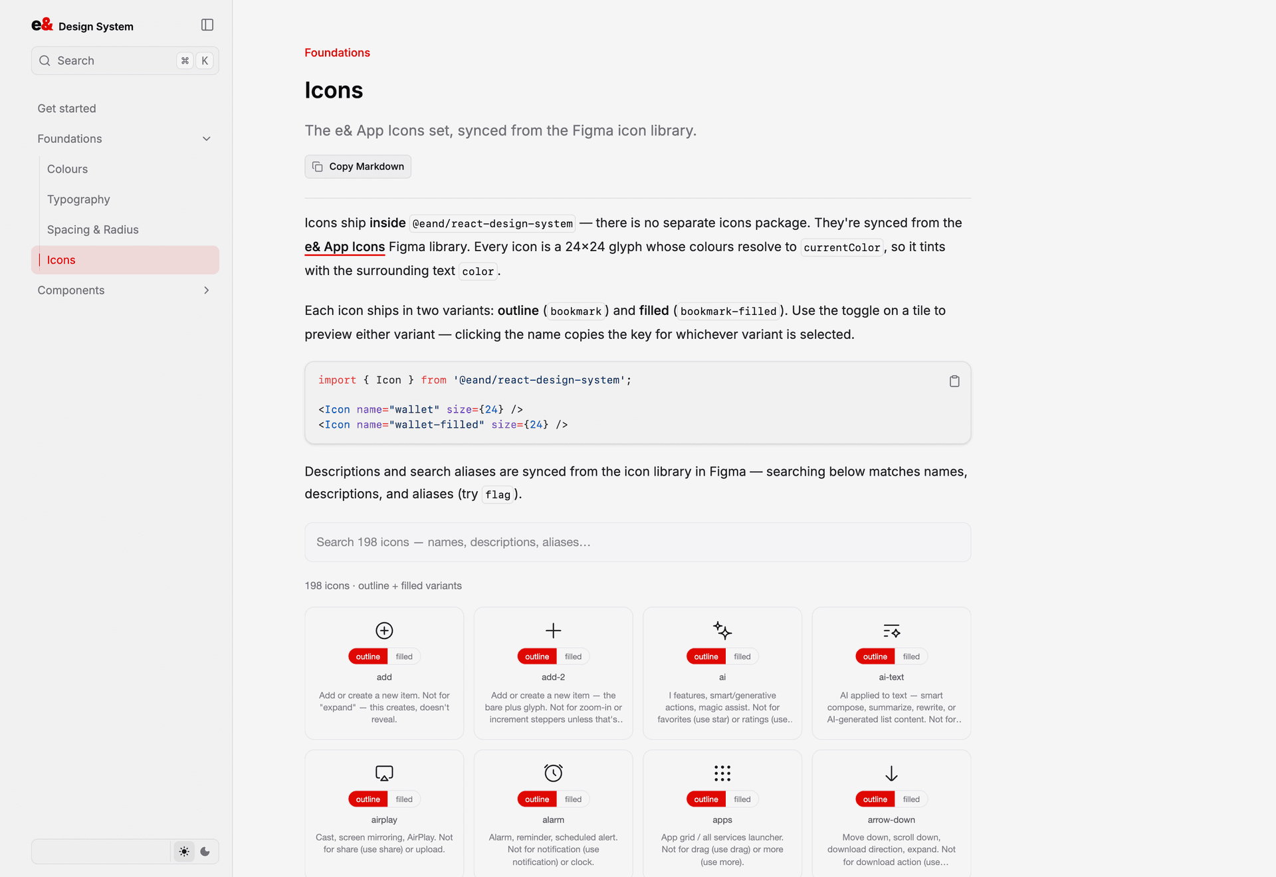Select outline variant for apps icon
The width and height of the screenshot is (1276, 877).
706,799
